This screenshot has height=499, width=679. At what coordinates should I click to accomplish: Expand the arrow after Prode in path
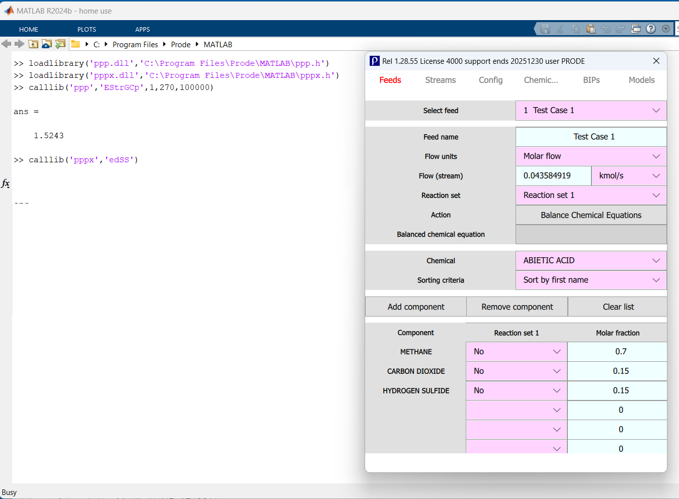coord(197,44)
